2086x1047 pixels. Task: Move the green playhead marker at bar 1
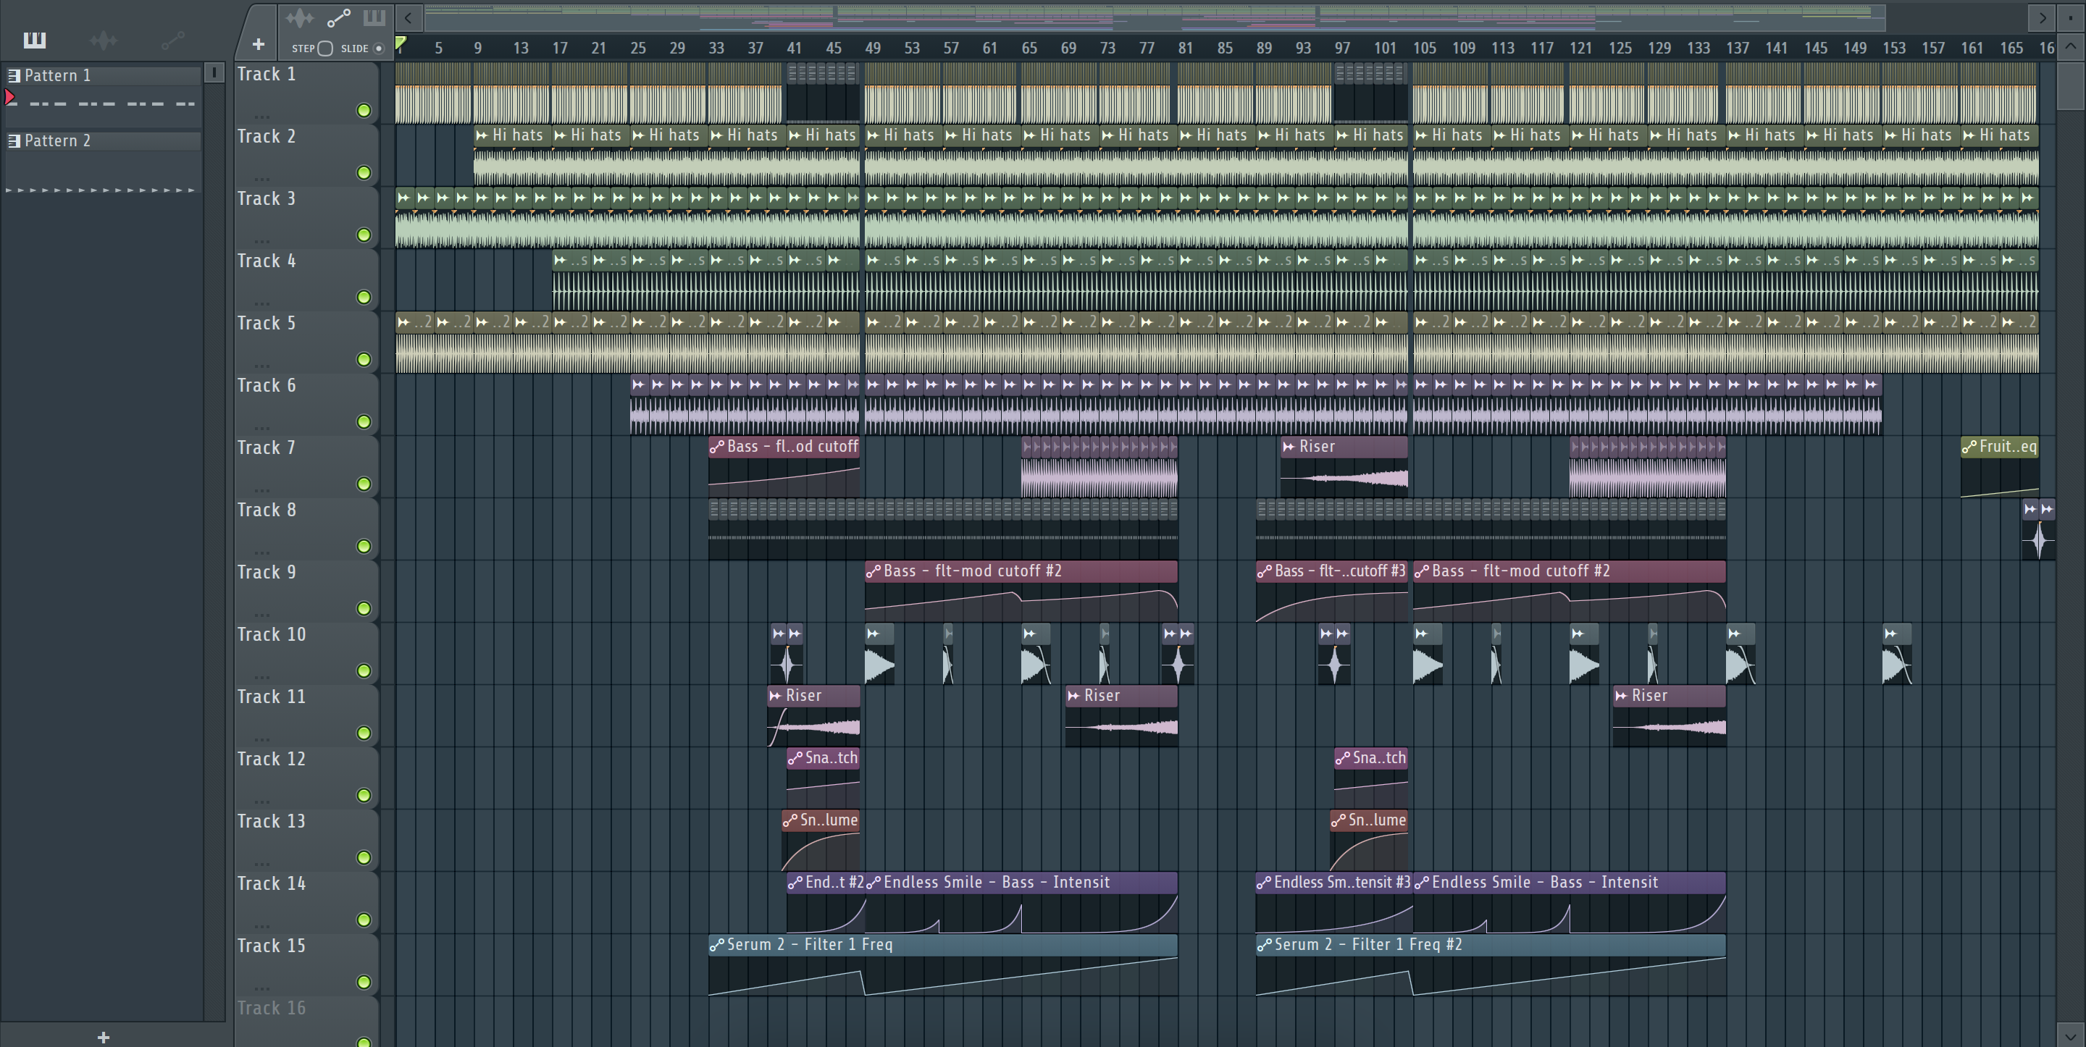(401, 43)
